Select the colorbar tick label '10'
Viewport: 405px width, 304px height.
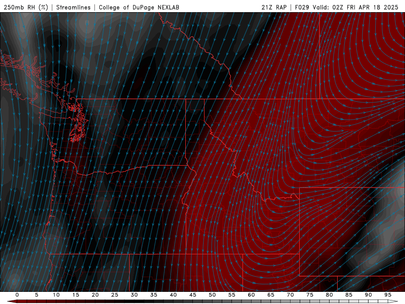[56, 295]
